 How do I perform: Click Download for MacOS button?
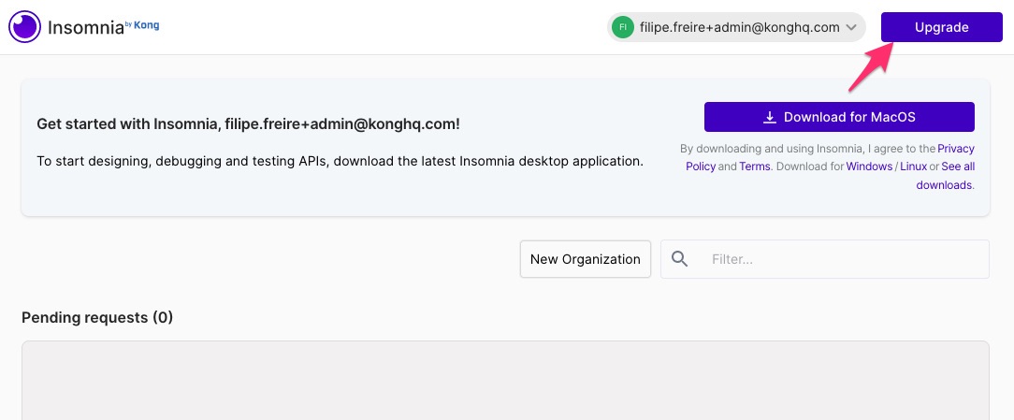(x=839, y=117)
